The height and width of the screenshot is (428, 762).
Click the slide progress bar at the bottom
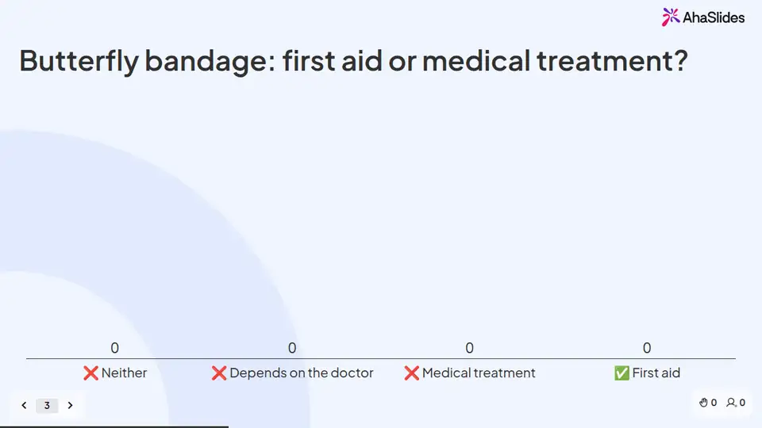[114, 426]
